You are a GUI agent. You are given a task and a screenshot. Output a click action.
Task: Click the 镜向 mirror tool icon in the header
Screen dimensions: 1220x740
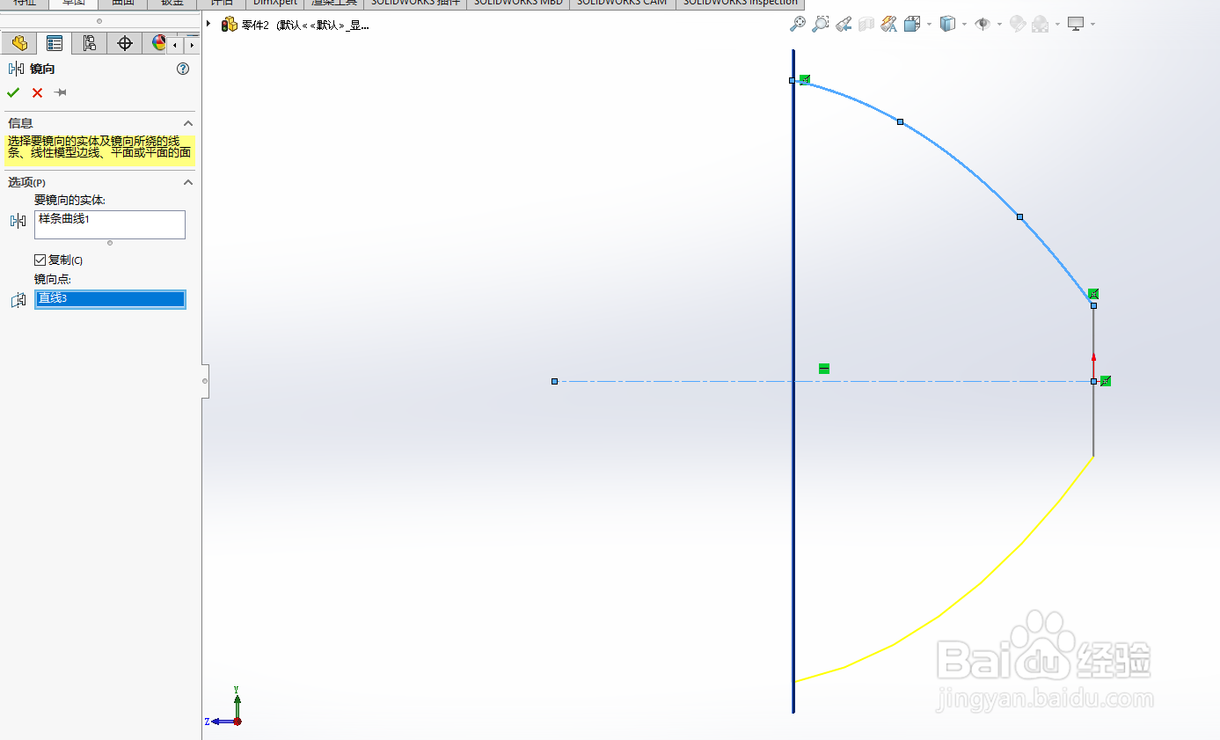click(x=16, y=69)
